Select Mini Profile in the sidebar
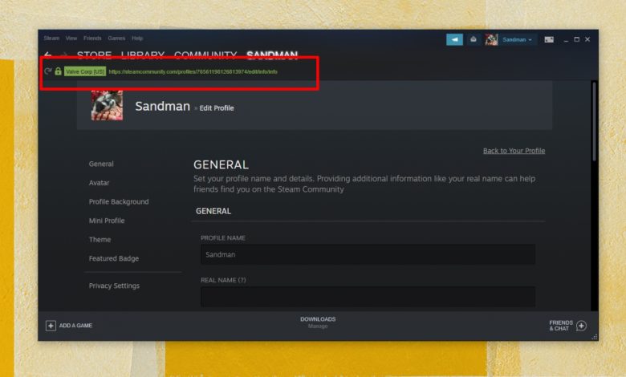 coord(107,221)
